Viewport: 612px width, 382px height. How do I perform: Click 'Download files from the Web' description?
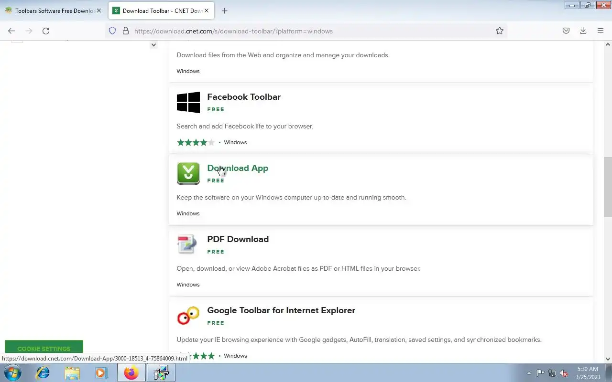point(283,55)
